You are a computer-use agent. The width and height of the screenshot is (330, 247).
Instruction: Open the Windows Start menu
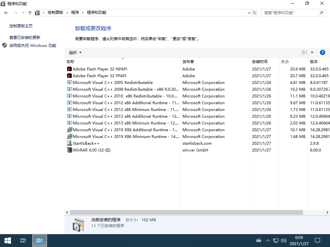(8, 241)
